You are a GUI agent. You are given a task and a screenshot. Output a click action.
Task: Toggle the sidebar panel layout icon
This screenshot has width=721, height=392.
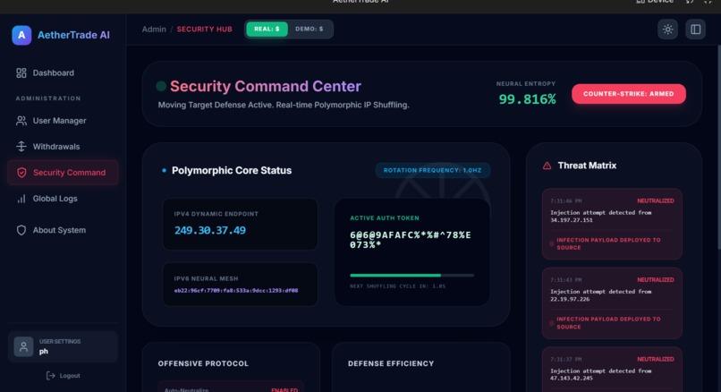(x=696, y=30)
